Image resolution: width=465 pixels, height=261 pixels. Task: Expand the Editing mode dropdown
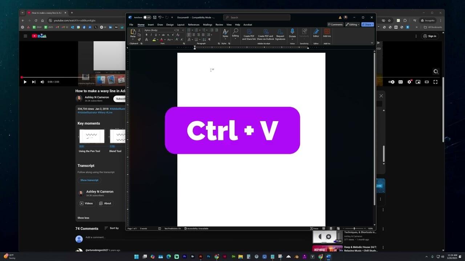(352, 25)
